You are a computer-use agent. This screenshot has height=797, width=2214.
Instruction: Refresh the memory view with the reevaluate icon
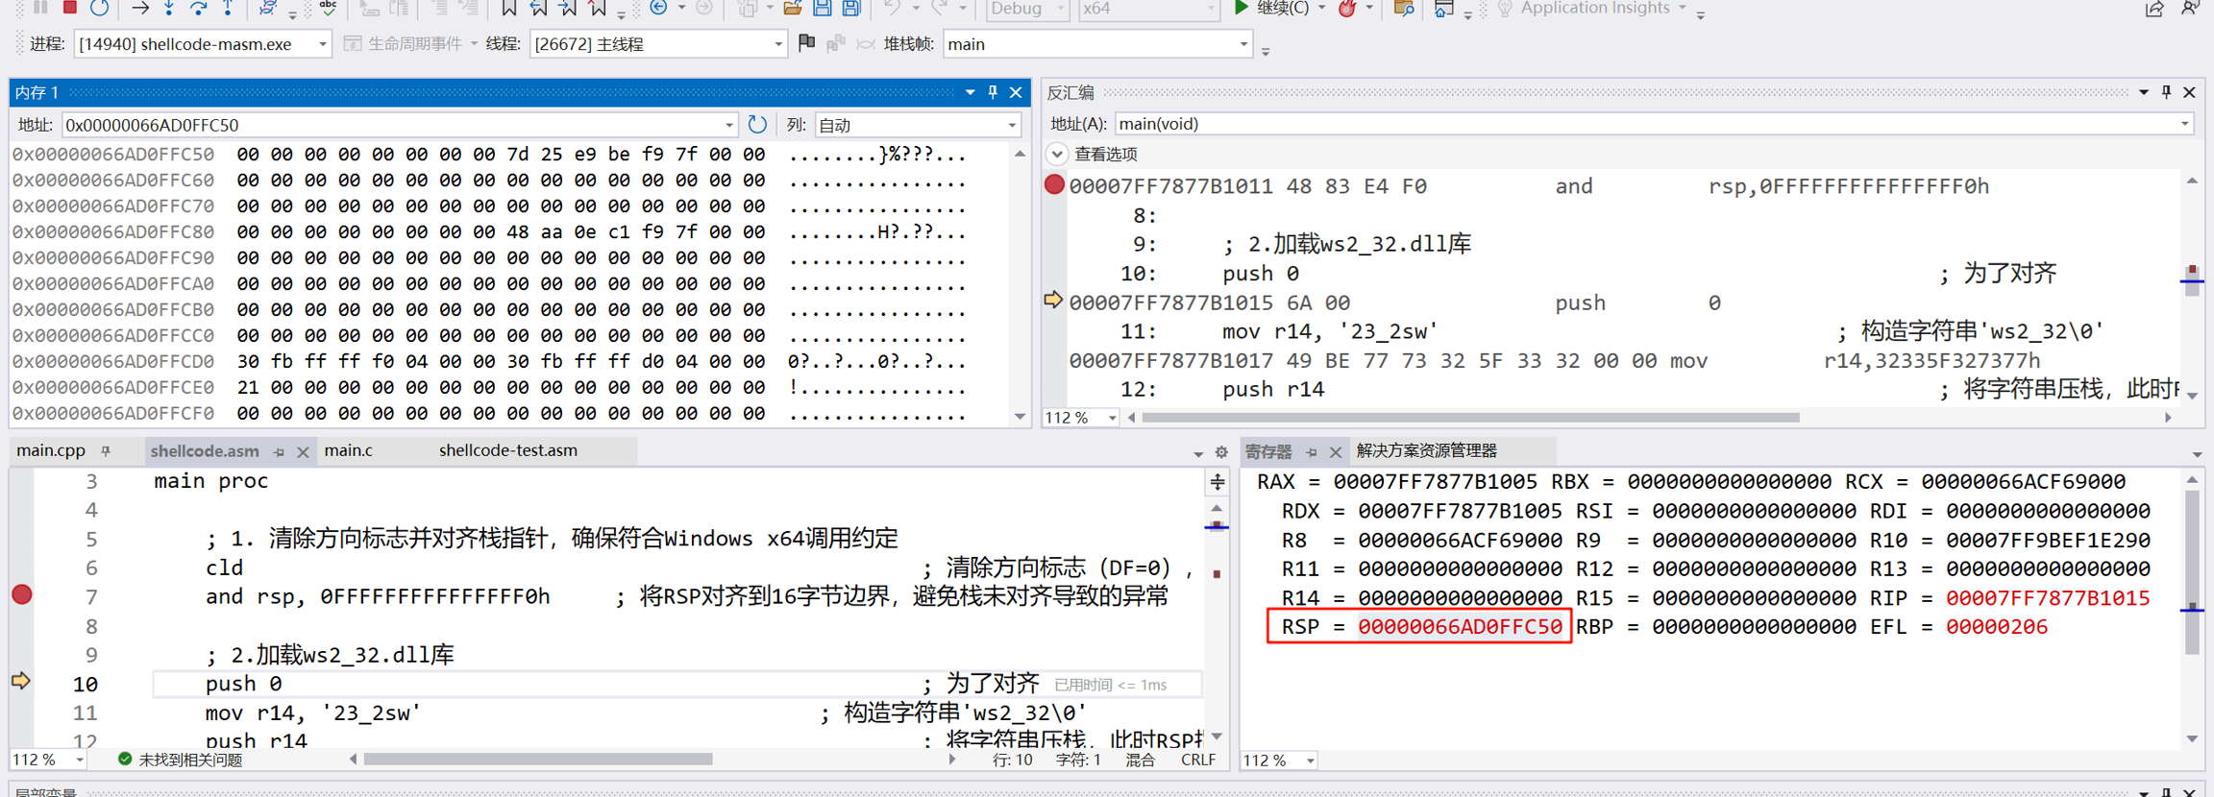(757, 125)
